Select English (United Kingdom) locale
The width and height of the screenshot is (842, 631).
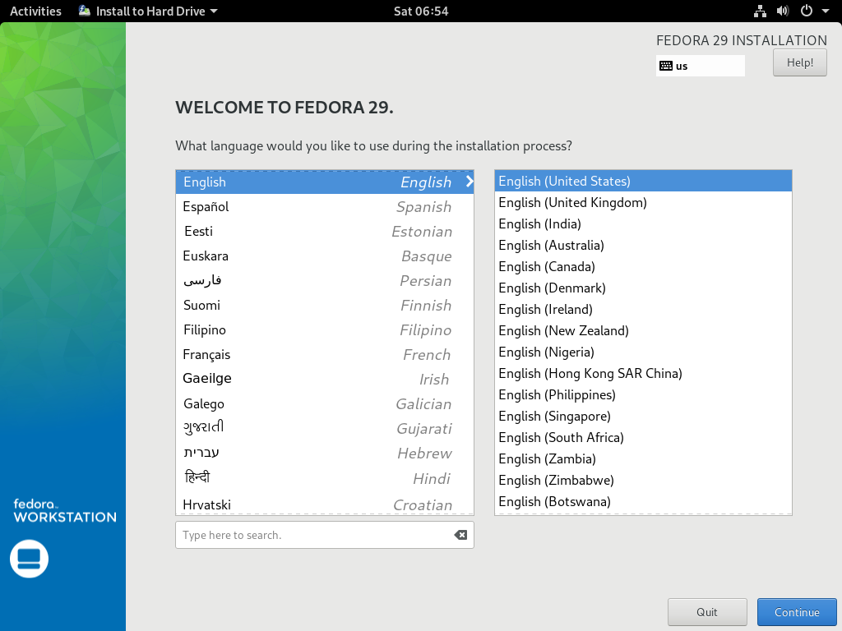click(x=643, y=202)
